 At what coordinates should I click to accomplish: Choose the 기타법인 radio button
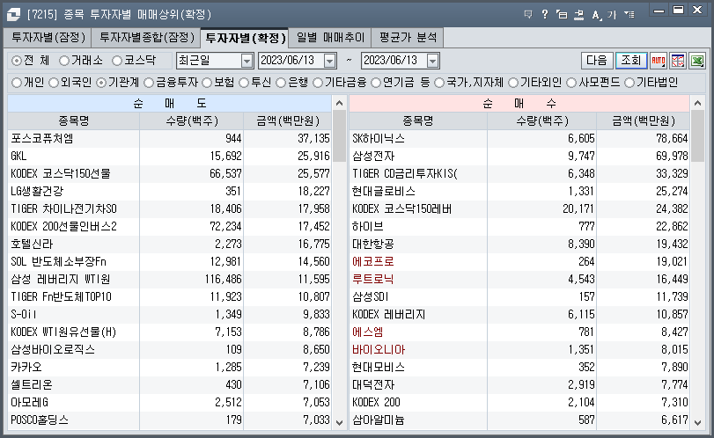click(x=629, y=83)
